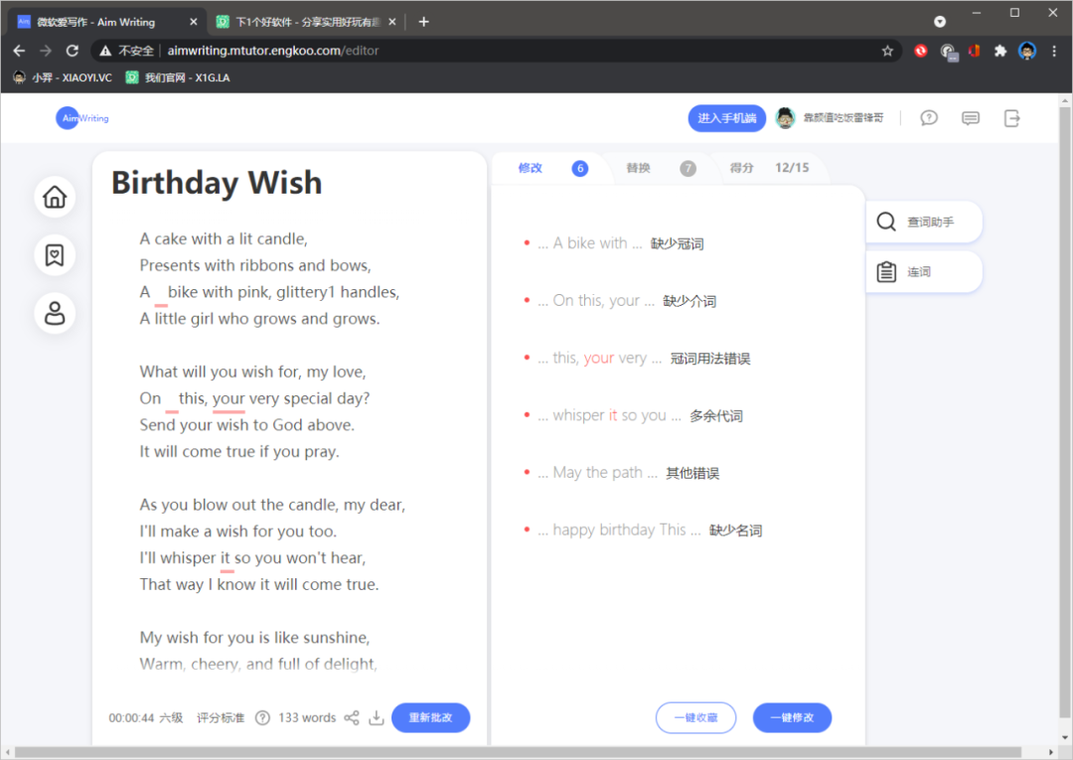The height and width of the screenshot is (760, 1073).
Task: Open the 连词 panel button
Action: [x=924, y=271]
